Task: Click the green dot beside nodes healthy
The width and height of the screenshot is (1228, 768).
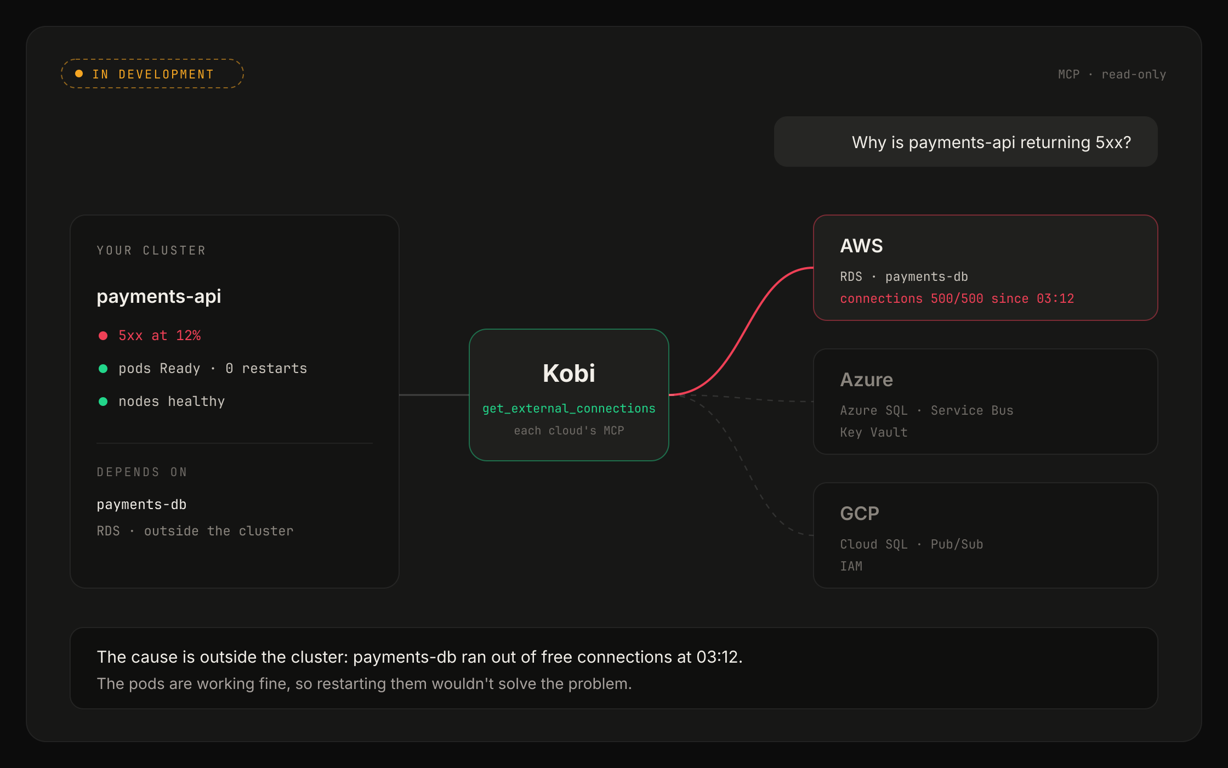Action: (103, 402)
